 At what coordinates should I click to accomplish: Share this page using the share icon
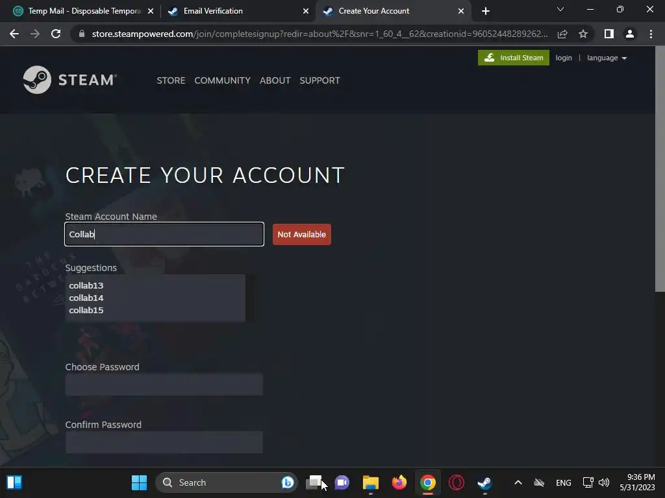click(562, 34)
